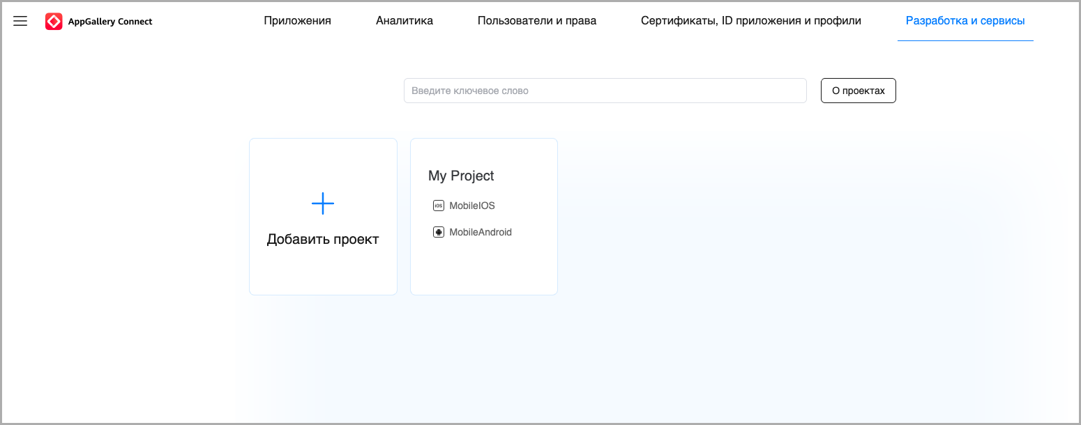Screen dimensions: 1081x425
Task: Select the MobileIOS app name
Action: tap(472, 206)
